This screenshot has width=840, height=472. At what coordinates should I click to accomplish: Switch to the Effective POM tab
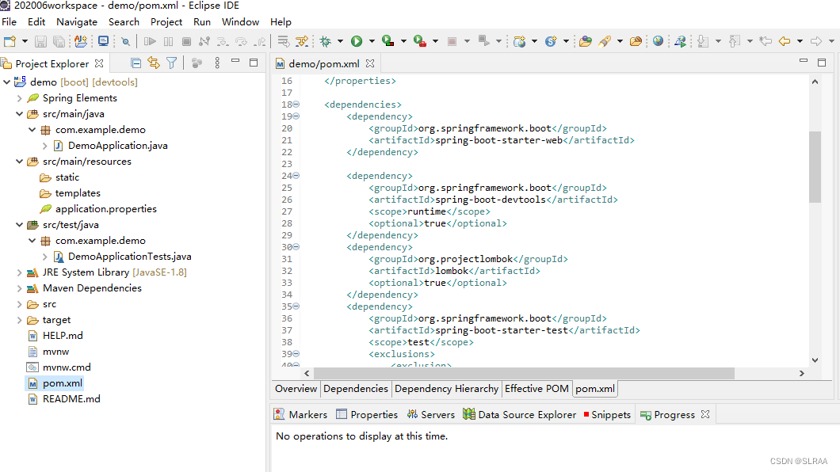[536, 389]
